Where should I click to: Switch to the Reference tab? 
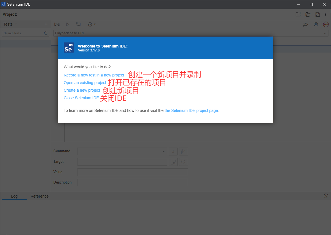(x=40, y=196)
